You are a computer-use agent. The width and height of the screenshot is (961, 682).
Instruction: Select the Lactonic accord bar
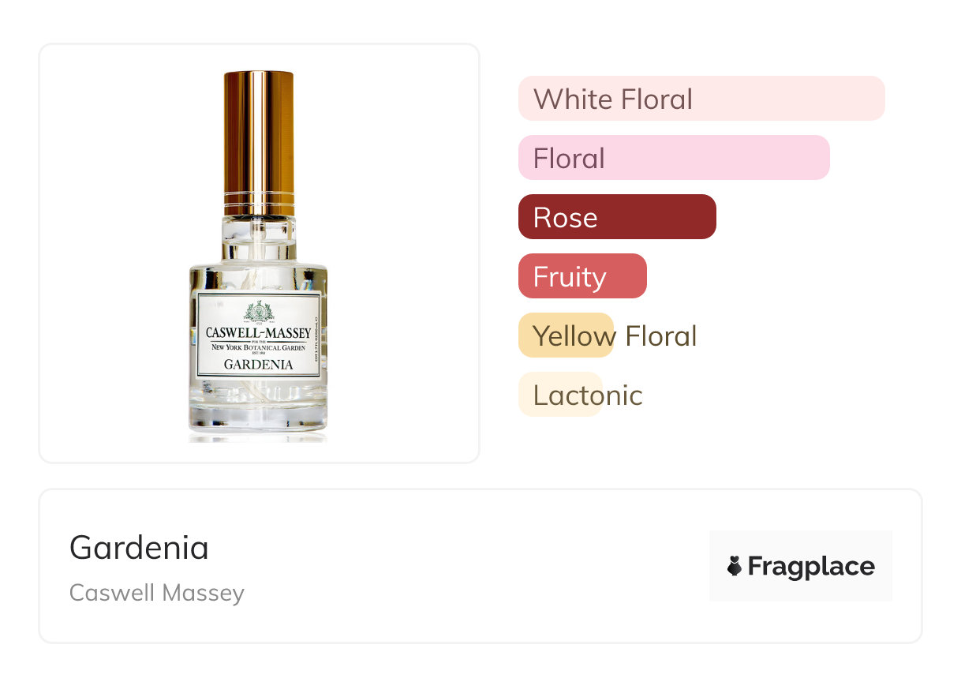click(x=559, y=395)
